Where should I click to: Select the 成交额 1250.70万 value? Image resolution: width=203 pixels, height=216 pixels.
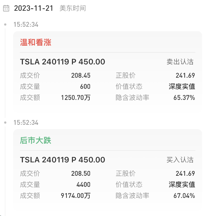(76, 98)
